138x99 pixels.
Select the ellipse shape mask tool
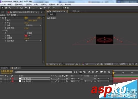26,8
